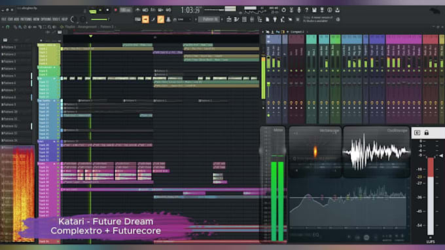Click the newer version available notice
This screenshot has width=445, height=250.
tap(318, 19)
